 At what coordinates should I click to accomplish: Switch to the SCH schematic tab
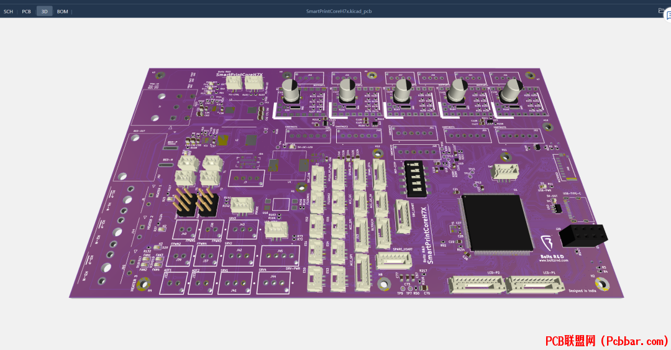click(x=8, y=12)
